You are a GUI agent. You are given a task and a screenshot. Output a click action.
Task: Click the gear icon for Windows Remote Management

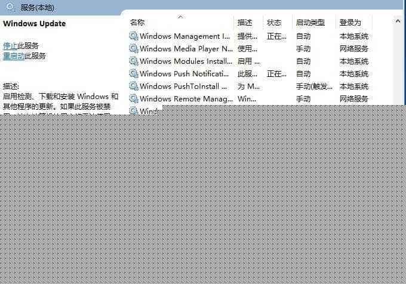[x=134, y=98]
